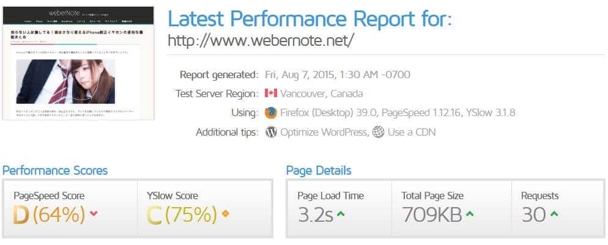Select the PageSpeed Score D (64%) box

pos(70,209)
